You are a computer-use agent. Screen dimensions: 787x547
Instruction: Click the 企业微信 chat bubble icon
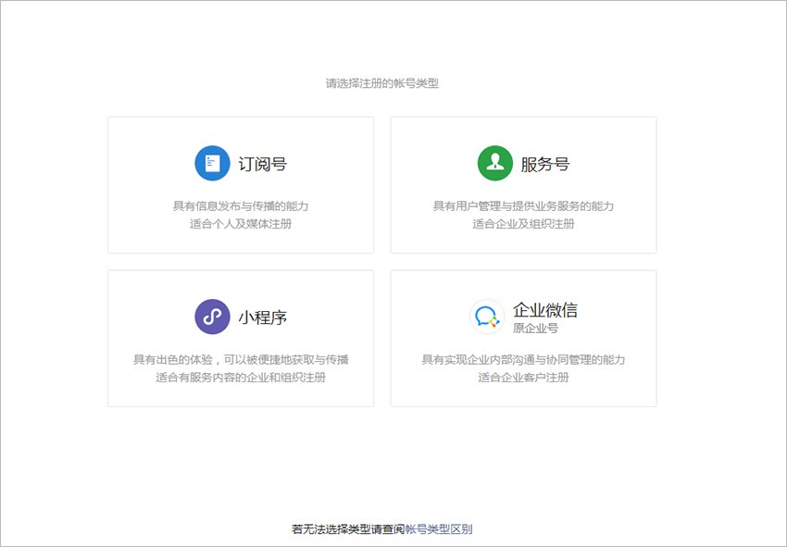[x=486, y=316]
